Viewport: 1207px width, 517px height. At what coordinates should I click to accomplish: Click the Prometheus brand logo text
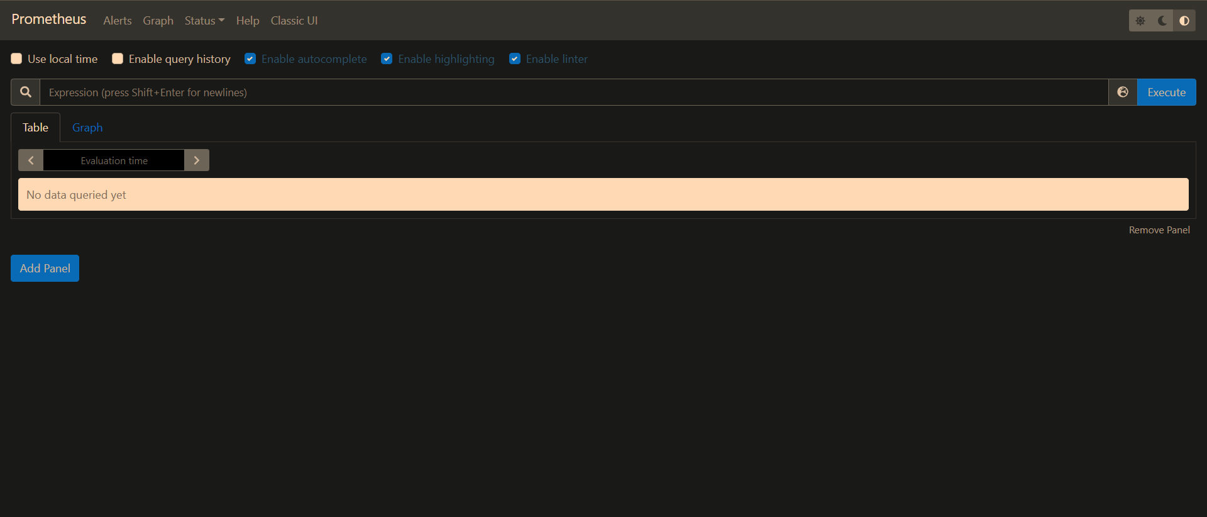tap(49, 19)
